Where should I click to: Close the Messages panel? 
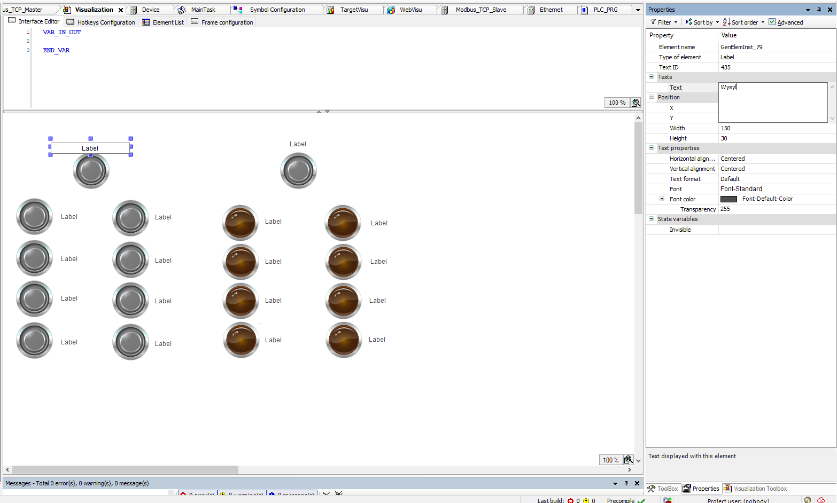tap(637, 483)
